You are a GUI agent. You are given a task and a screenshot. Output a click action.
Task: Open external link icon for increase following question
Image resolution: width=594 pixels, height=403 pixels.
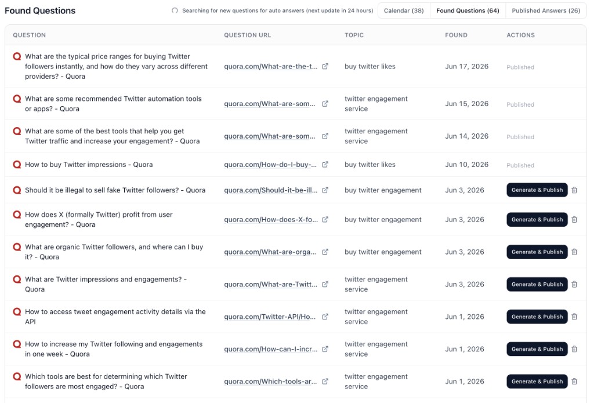coord(325,349)
